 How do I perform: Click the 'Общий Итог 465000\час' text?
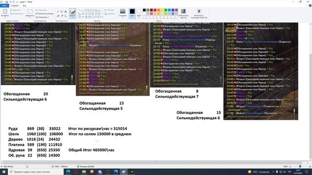(x=91, y=150)
